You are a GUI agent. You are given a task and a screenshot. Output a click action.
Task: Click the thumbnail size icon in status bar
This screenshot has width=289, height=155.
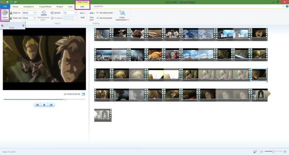[255, 151]
